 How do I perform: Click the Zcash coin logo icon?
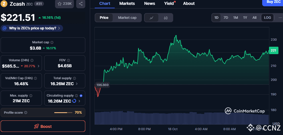click(4, 4)
